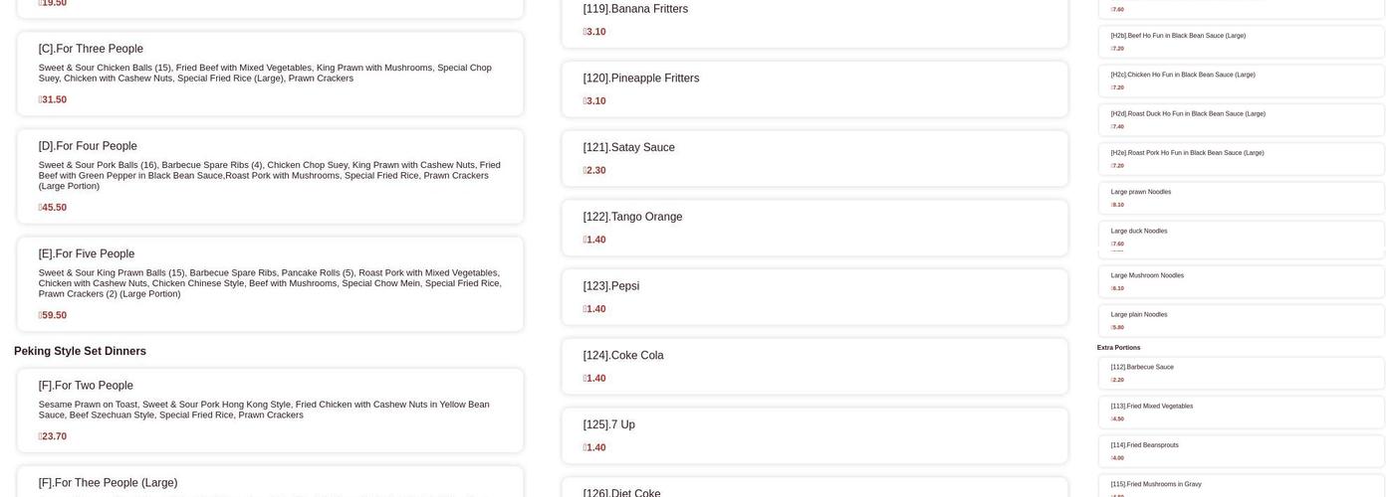Image resolution: width=1394 pixels, height=497 pixels.
Task: Choose the [D].For Four People set meal
Action: 270,176
